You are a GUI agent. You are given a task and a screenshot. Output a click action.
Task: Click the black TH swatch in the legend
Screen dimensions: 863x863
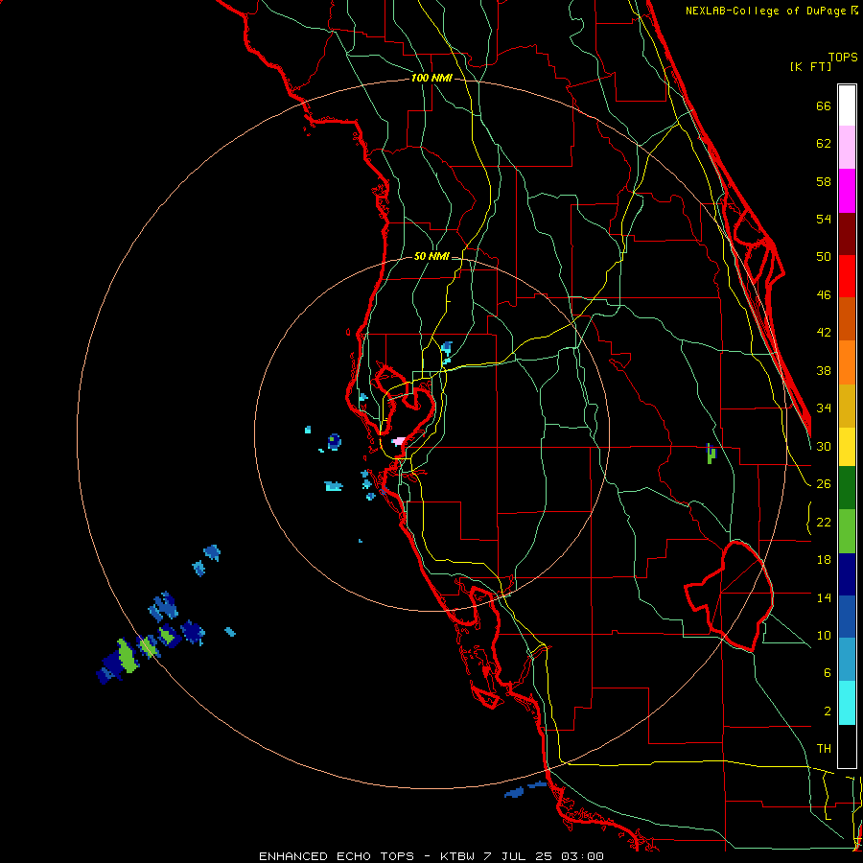point(847,746)
